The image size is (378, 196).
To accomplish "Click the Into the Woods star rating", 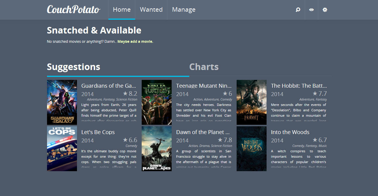I will click(x=320, y=140).
